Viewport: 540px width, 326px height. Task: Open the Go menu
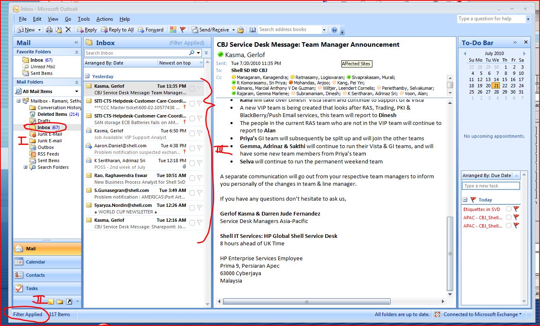pos(68,19)
